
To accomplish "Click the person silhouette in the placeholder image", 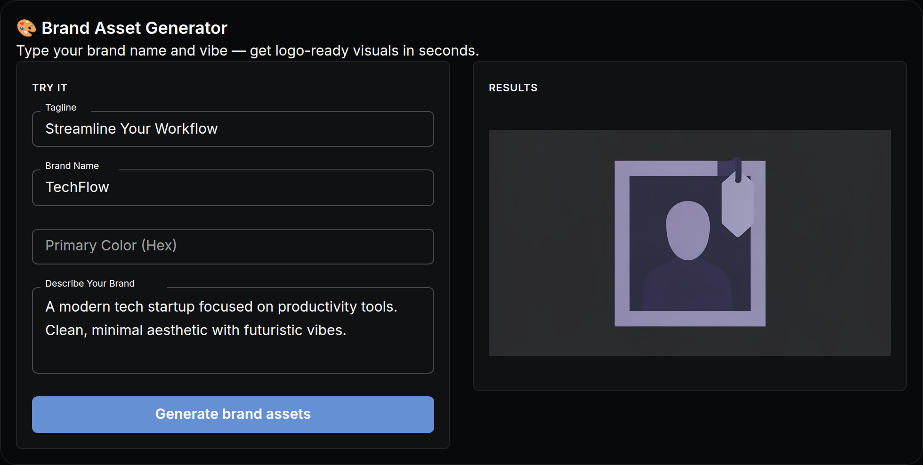I will (688, 256).
